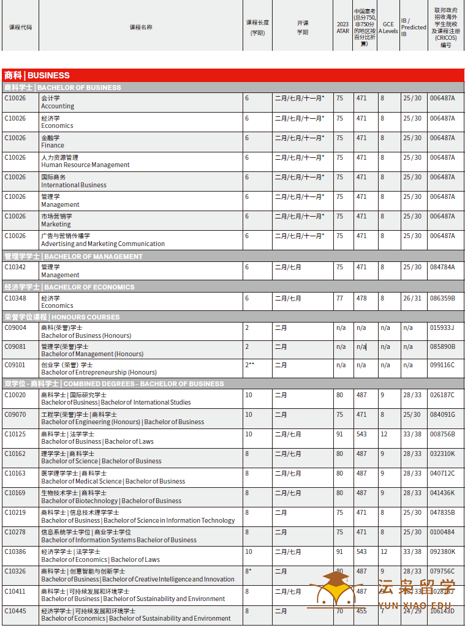The image size is (465, 628).
Task: Click score 478 in C10348 row
Action: 361,298
